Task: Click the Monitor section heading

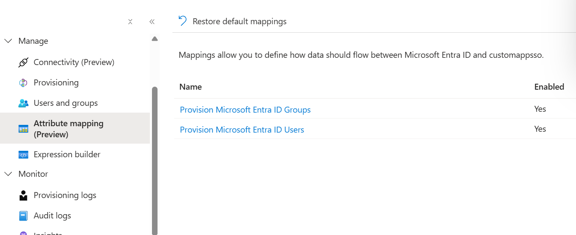Action: [x=33, y=174]
